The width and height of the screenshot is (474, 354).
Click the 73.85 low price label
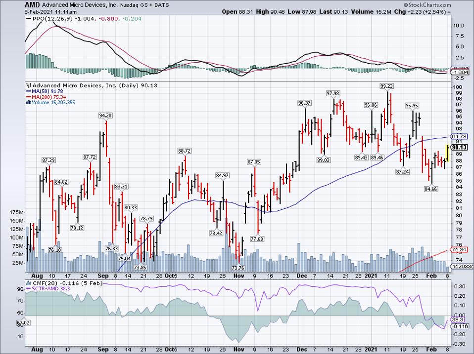[140, 268]
